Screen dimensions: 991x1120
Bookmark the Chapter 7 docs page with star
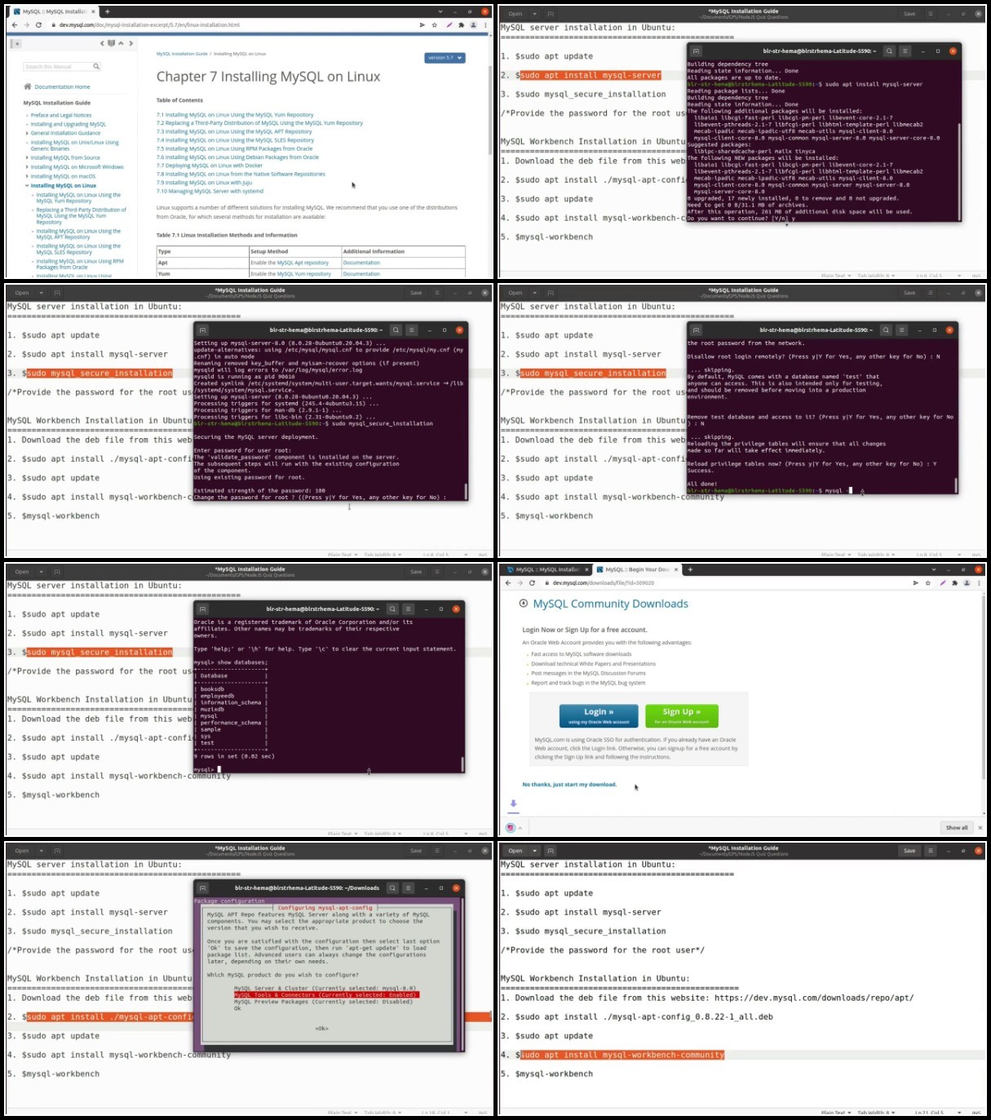[x=435, y=25]
